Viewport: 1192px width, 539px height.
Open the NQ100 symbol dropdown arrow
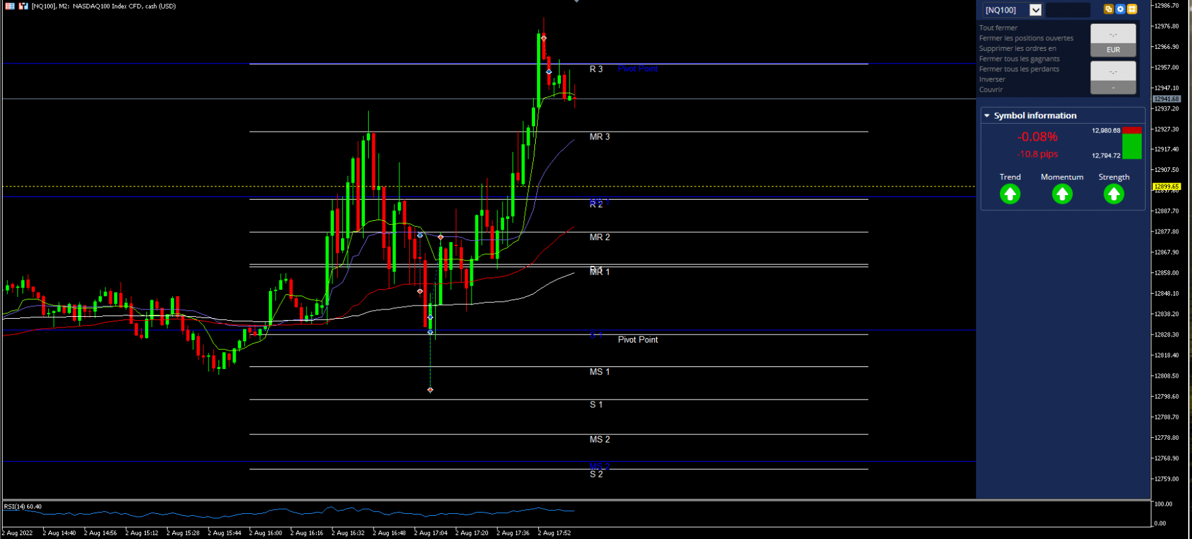click(1036, 10)
